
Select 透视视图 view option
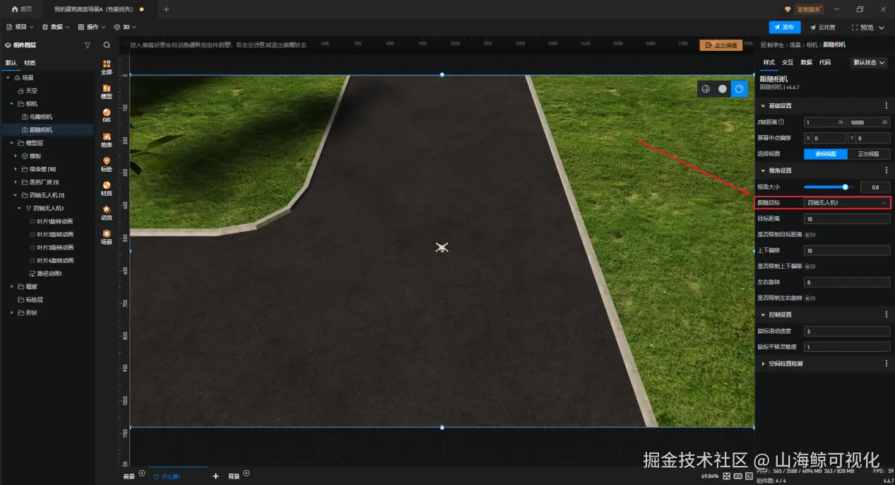point(826,154)
